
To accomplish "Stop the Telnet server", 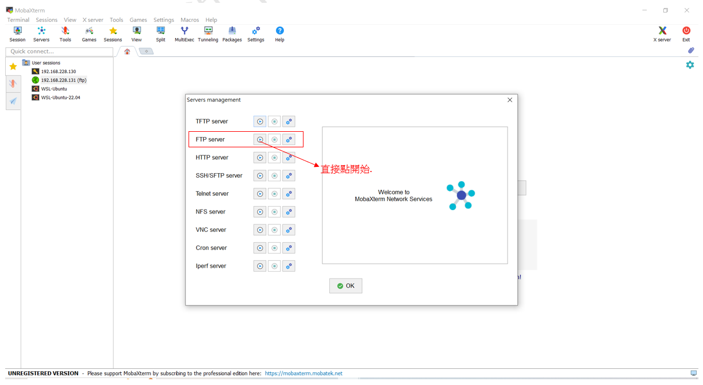I will click(x=274, y=194).
